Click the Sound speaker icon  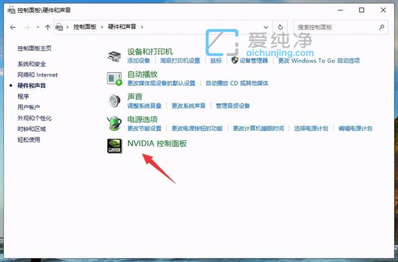[x=114, y=101]
